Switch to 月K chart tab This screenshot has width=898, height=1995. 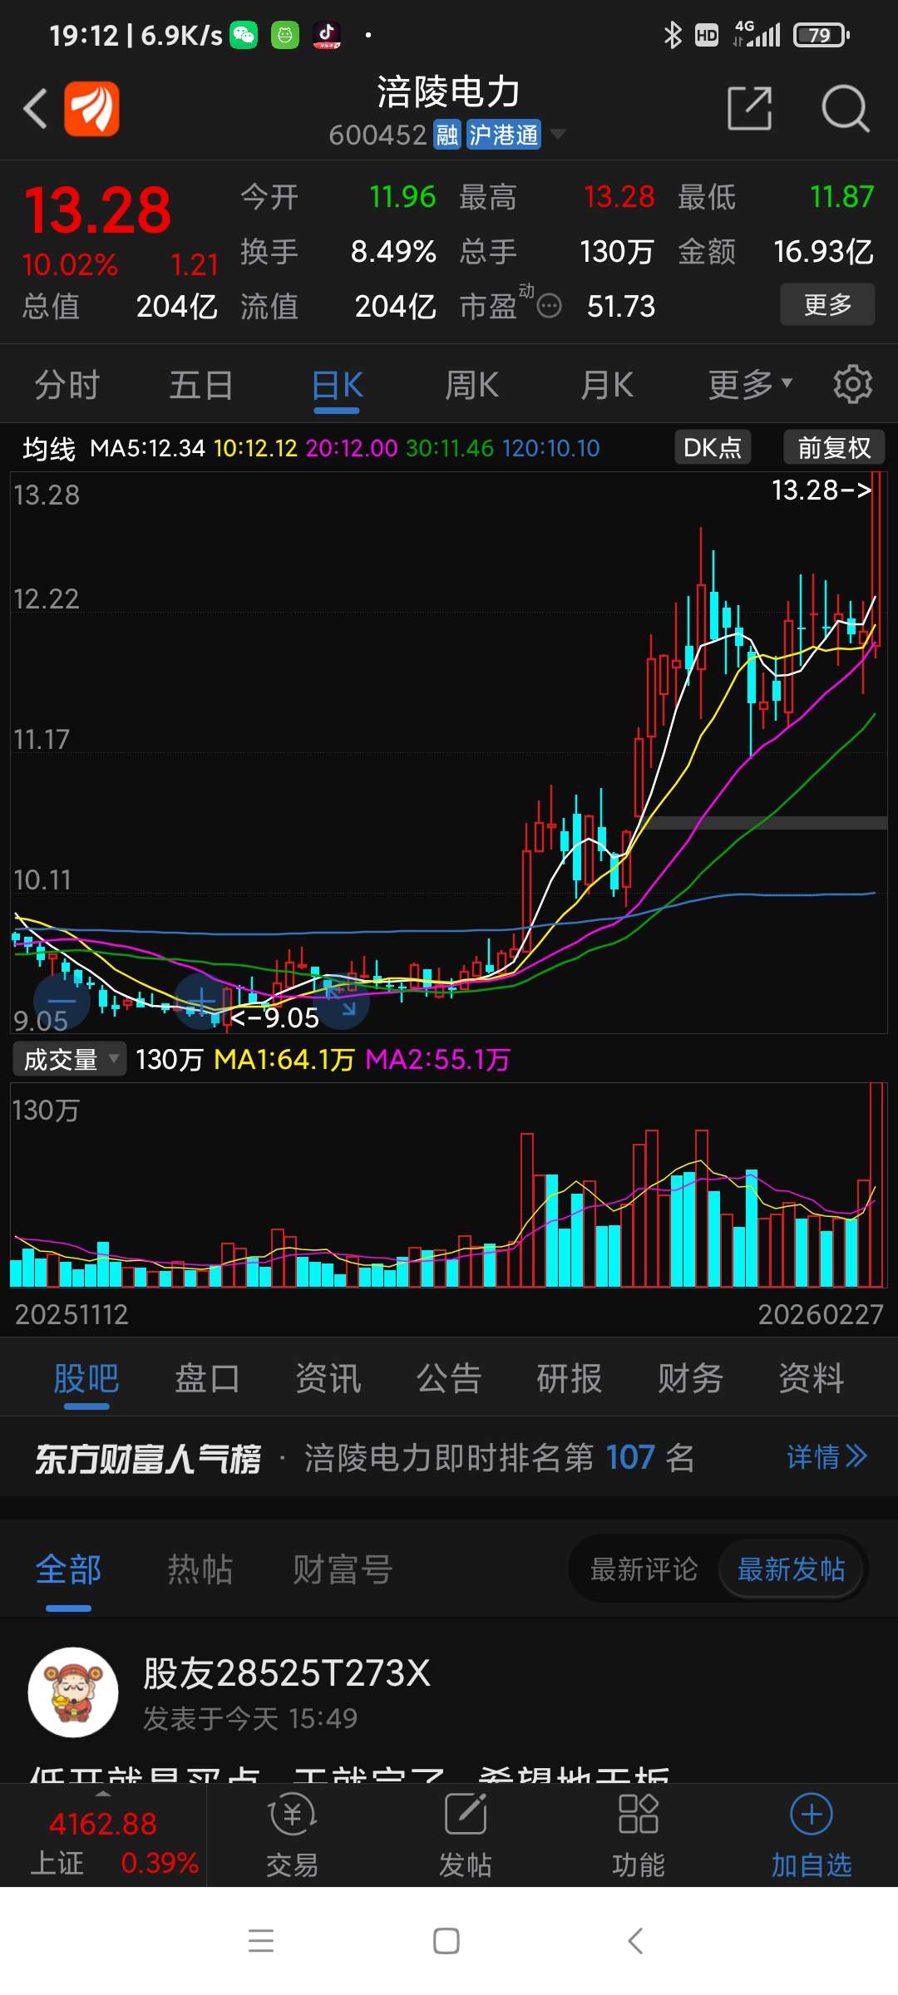pos(607,386)
